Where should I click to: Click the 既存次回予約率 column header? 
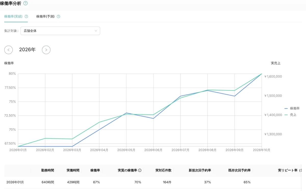[239, 170]
